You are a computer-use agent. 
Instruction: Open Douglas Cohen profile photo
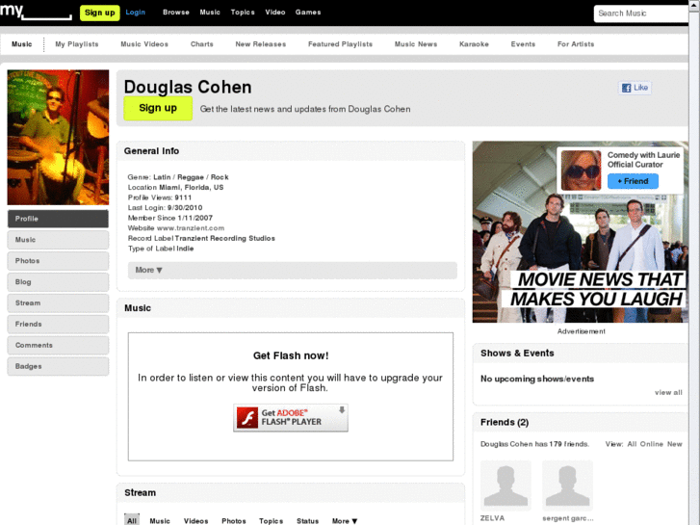click(58, 137)
